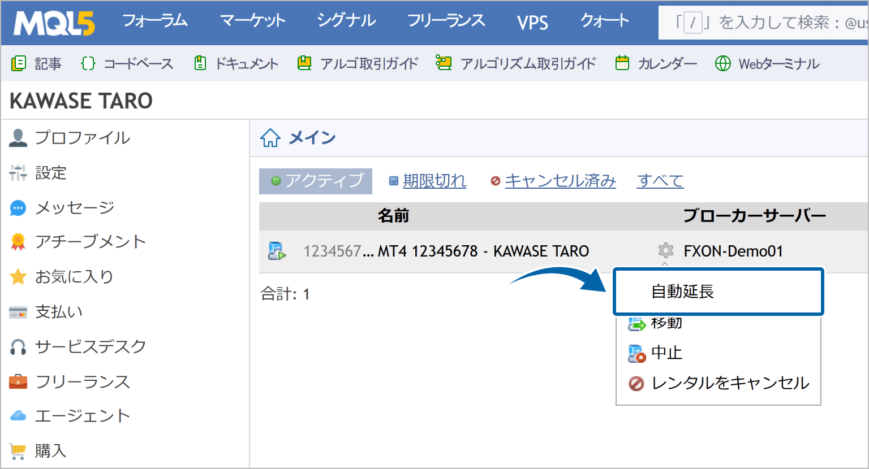Viewport: 869px width, 469px height.
Task: Open サービスデスク in the sidebar
Action: coord(91,347)
